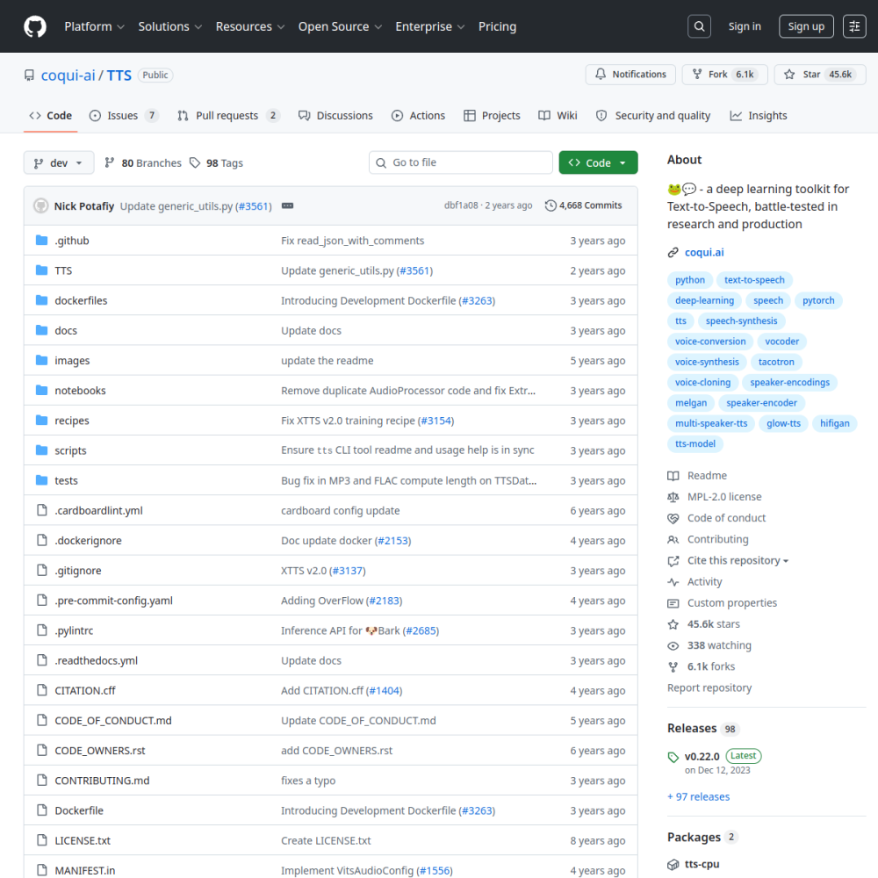Open the Readme link in About
Screen dimensions: 878x878
click(x=707, y=476)
